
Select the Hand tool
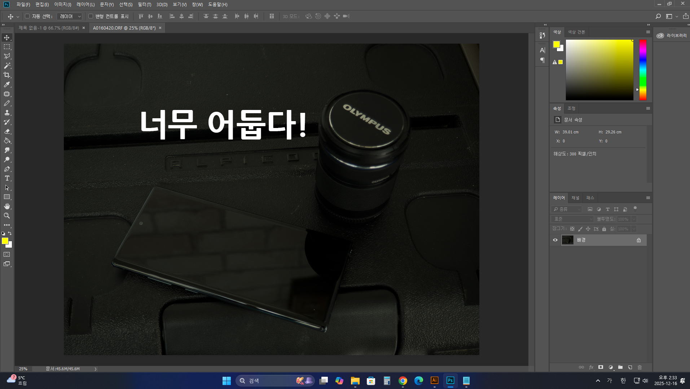7,206
